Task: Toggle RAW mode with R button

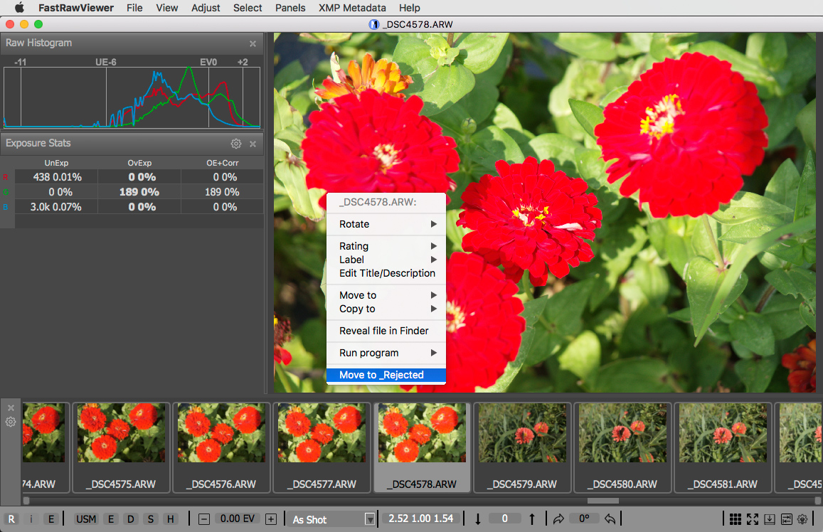Action: (12, 518)
